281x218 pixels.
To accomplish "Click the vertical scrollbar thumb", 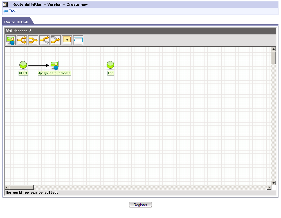I will pyautogui.click(x=273, y=57).
